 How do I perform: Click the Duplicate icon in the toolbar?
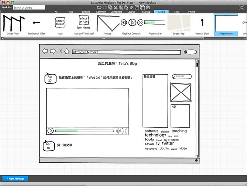pyautogui.click(x=110, y=7)
